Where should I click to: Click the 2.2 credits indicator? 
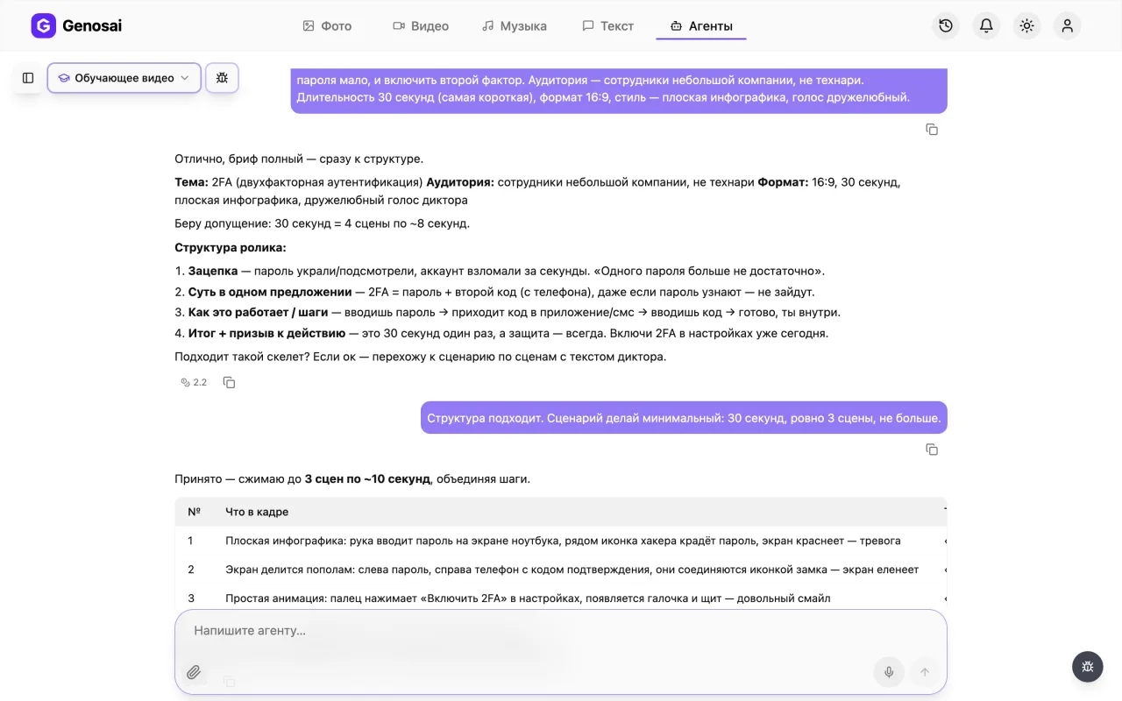(194, 382)
